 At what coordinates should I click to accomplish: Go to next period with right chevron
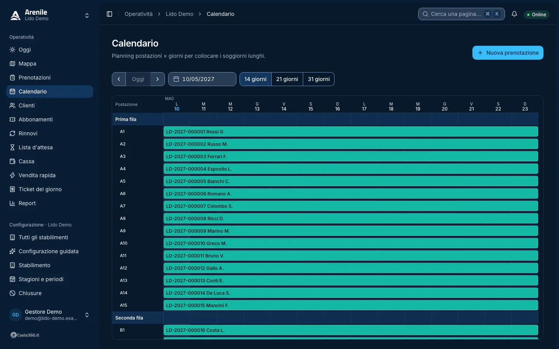click(158, 79)
